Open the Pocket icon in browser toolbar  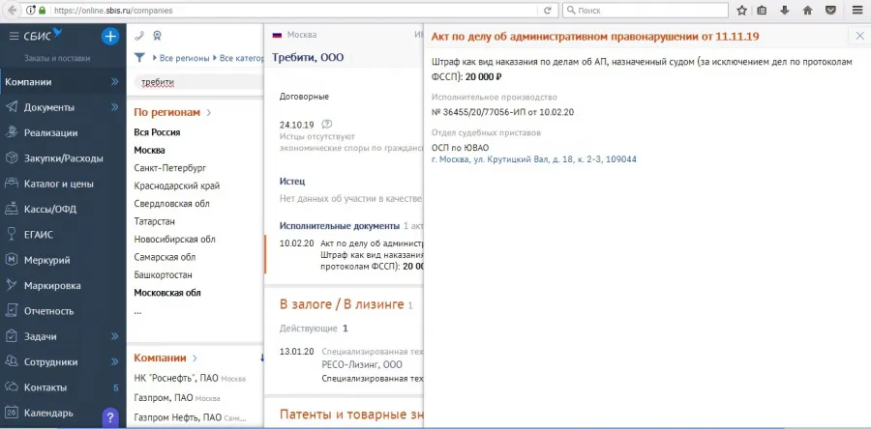(x=830, y=11)
